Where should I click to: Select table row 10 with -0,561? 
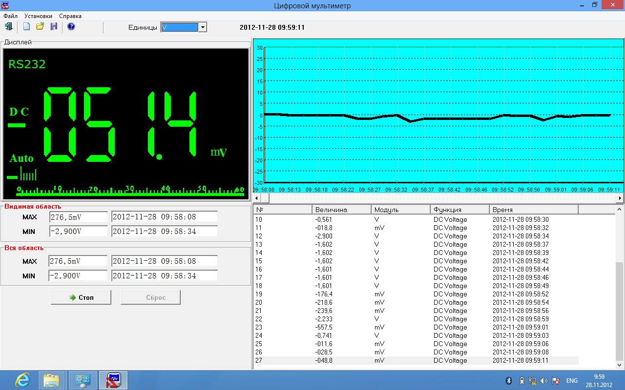pos(416,219)
